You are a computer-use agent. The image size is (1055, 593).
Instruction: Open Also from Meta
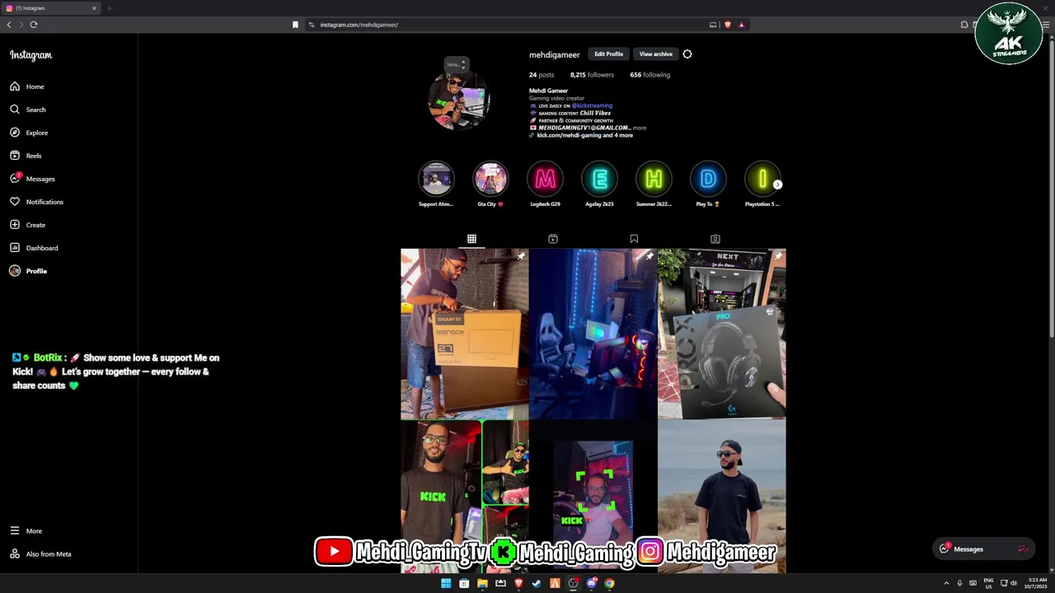[x=40, y=554]
